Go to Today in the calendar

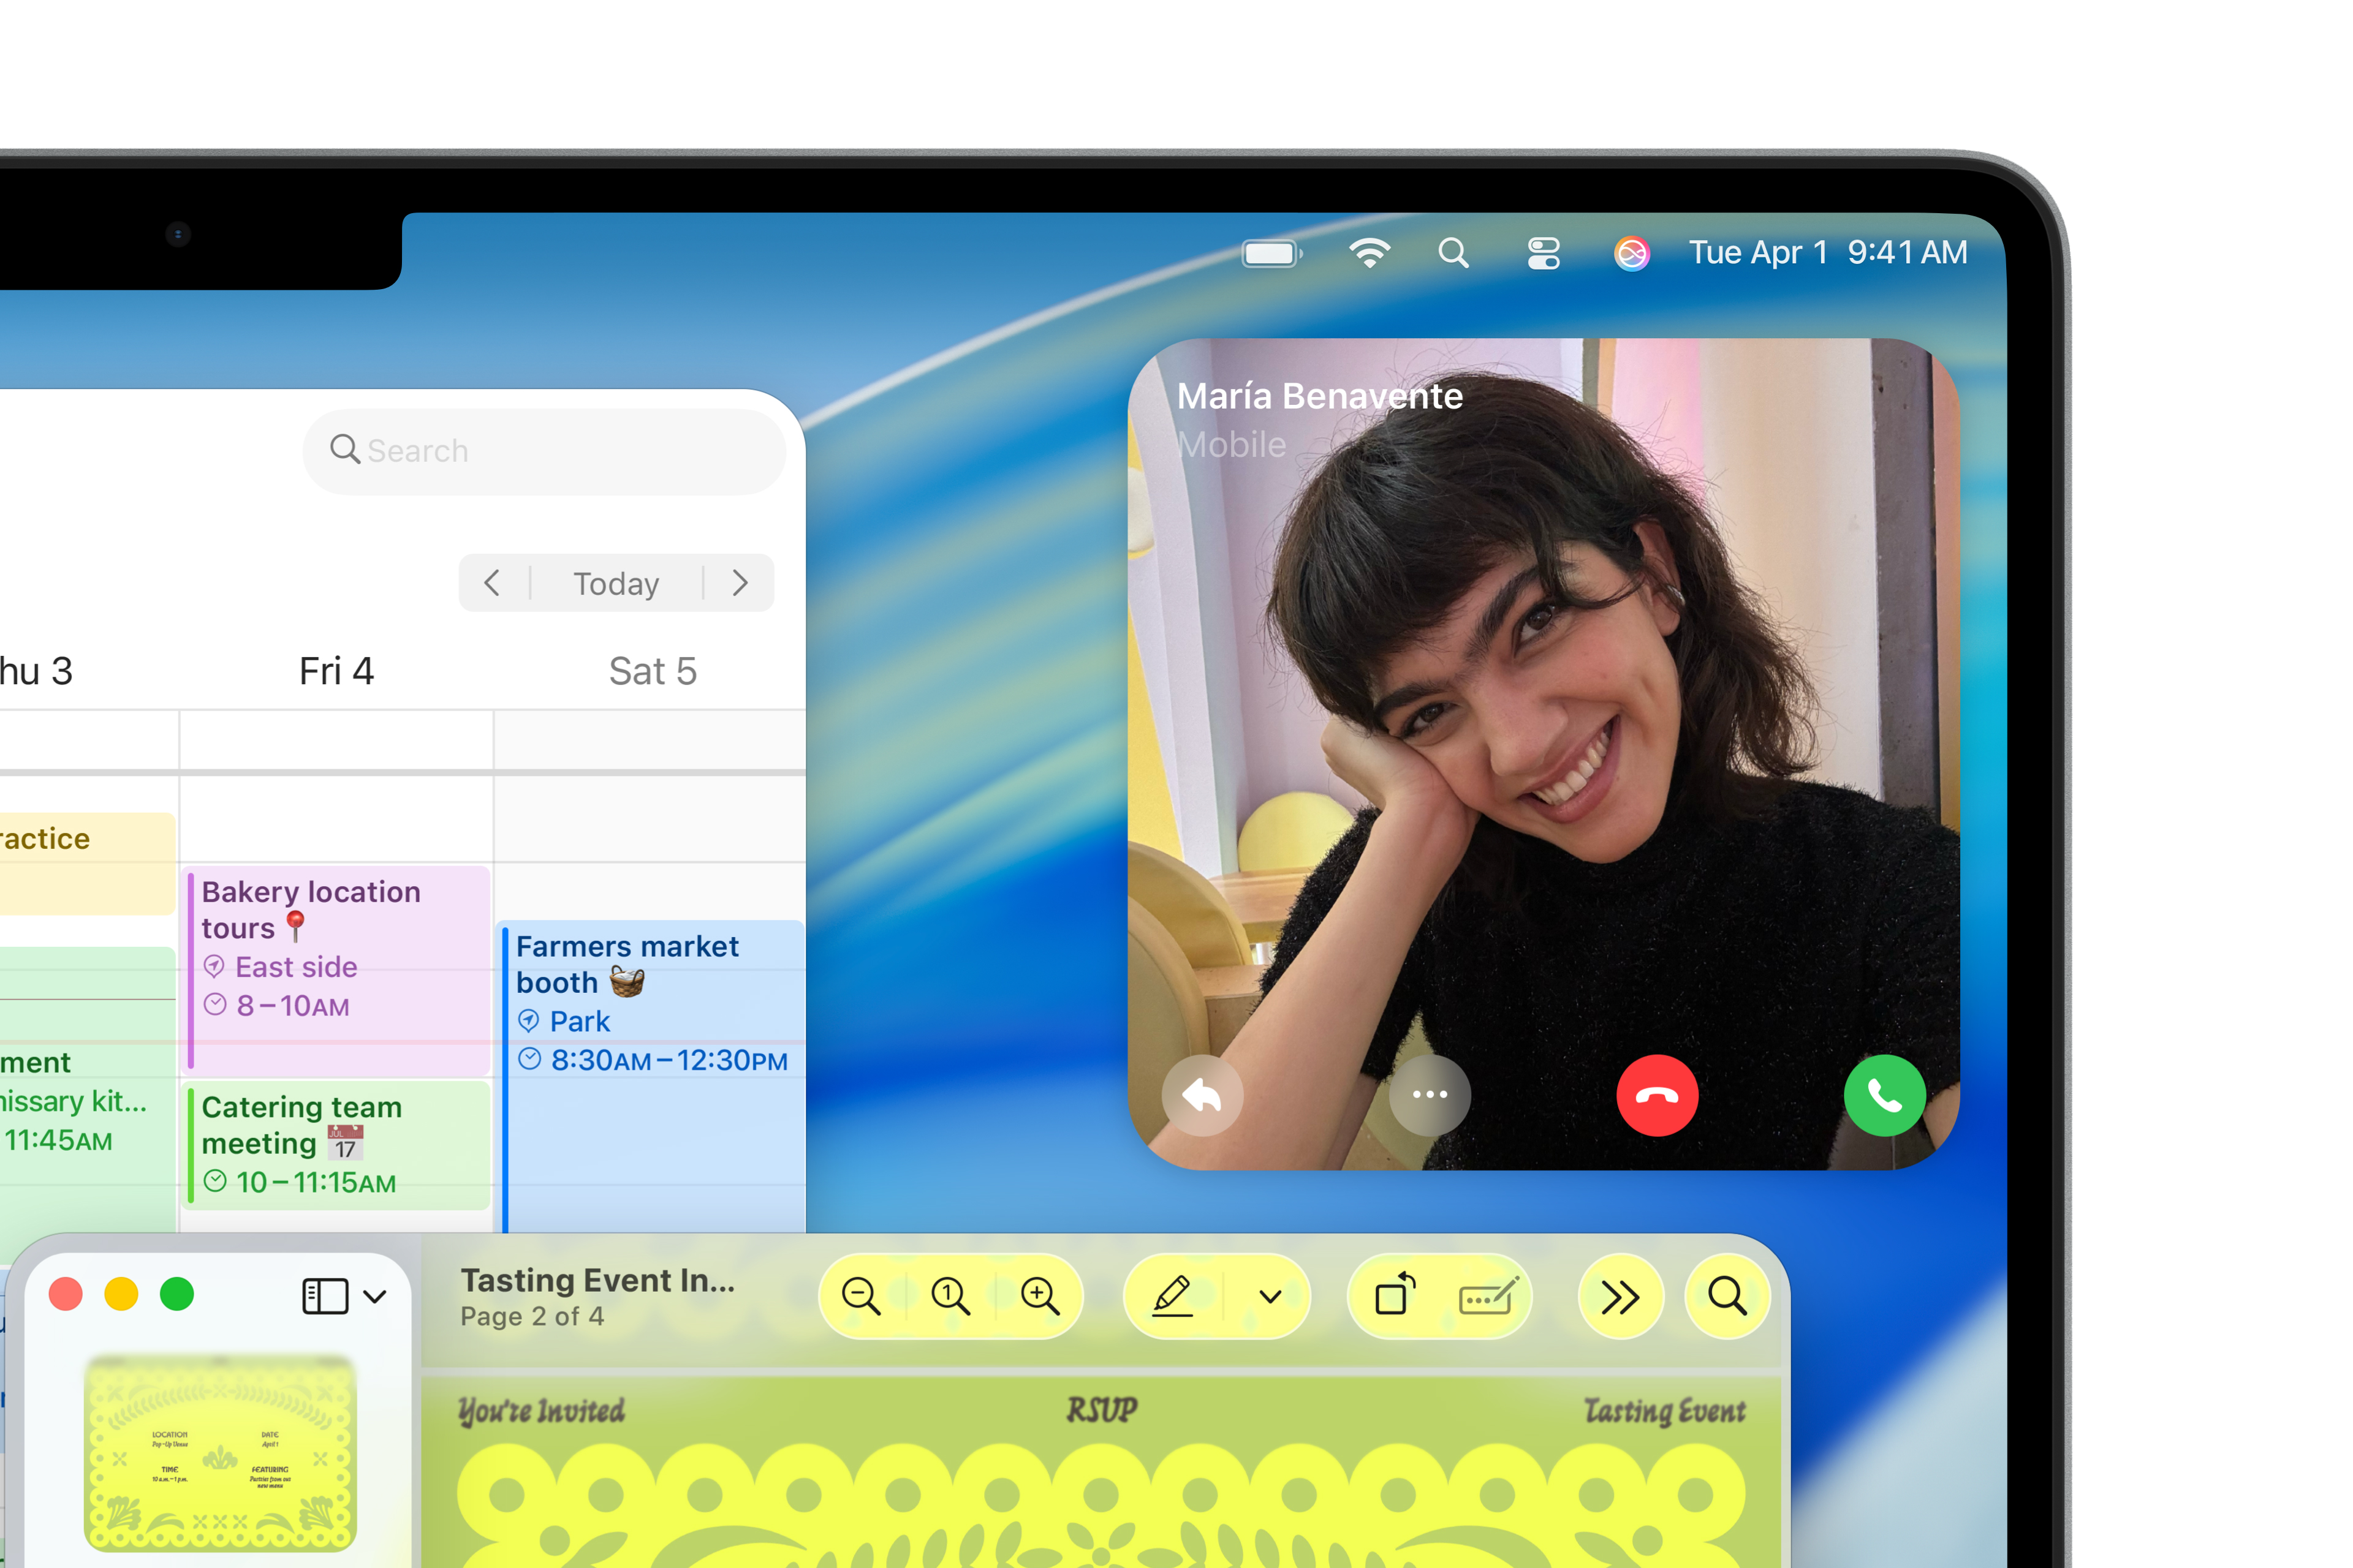pyautogui.click(x=616, y=583)
